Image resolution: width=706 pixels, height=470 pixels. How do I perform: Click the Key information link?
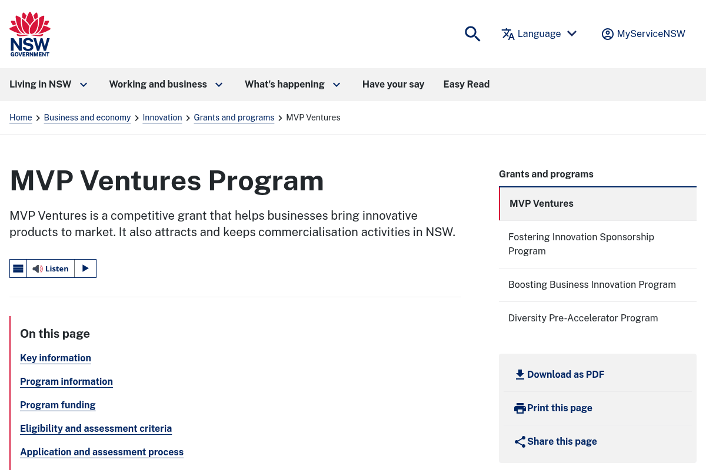[x=55, y=358]
